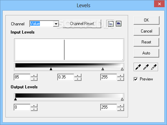Click the gamma field showing 0.35
This screenshot has height=125, width=167.
click(66, 77)
